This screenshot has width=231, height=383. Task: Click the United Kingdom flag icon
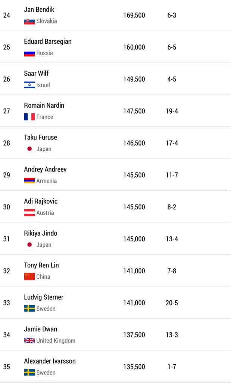(x=29, y=341)
